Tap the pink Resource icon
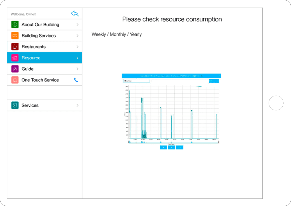291x206 pixels. pyautogui.click(x=15, y=58)
